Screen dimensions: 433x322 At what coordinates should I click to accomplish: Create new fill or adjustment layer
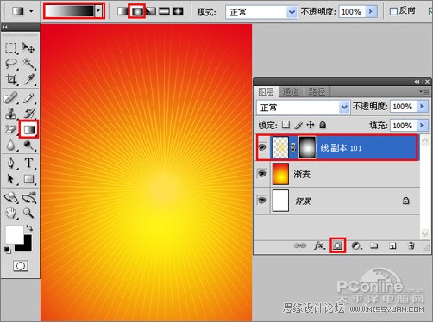(x=356, y=245)
